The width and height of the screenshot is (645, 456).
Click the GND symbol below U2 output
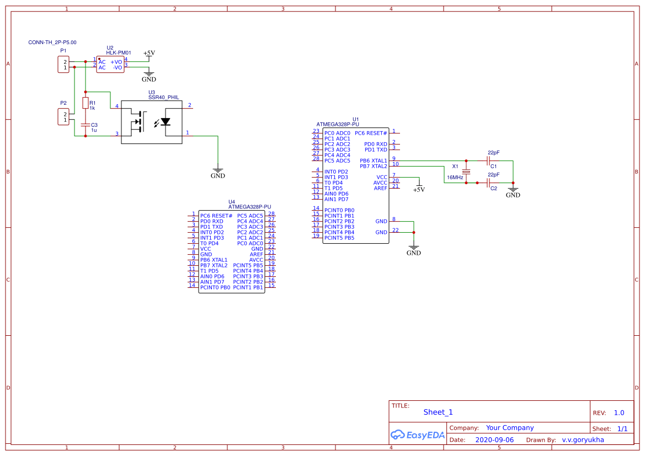coord(149,76)
